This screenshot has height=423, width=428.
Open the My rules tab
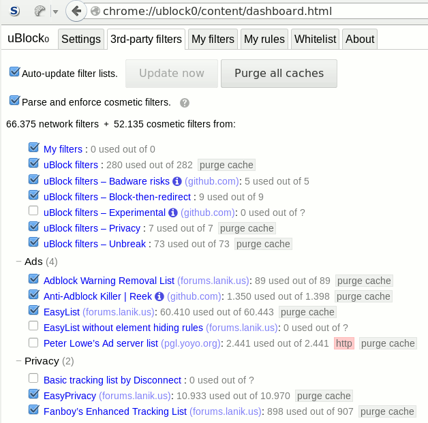coord(264,39)
